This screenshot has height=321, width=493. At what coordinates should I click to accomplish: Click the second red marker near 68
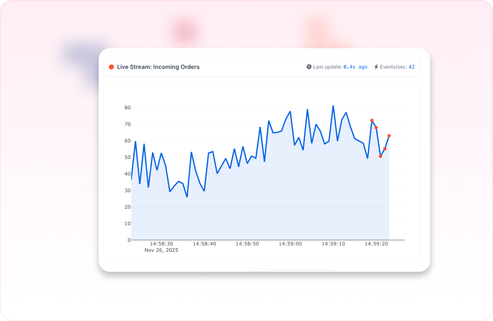(x=376, y=128)
